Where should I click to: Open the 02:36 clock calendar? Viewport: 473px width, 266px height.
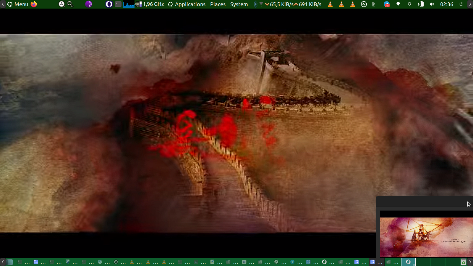tap(446, 4)
